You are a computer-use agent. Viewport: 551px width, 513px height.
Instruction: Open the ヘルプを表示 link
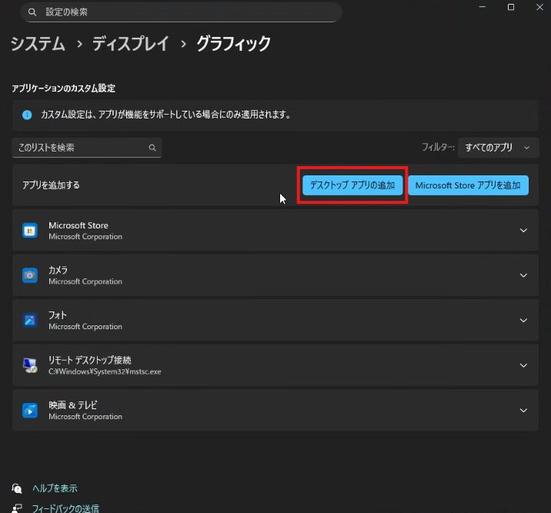pos(54,488)
